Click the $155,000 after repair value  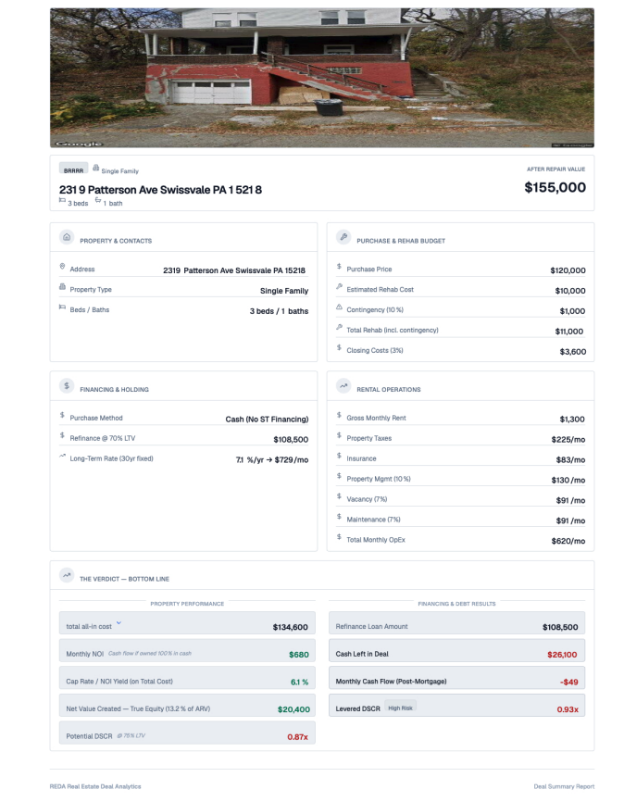(555, 187)
